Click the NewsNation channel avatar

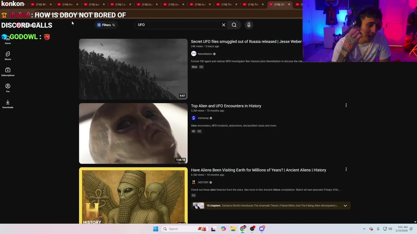tap(194, 54)
